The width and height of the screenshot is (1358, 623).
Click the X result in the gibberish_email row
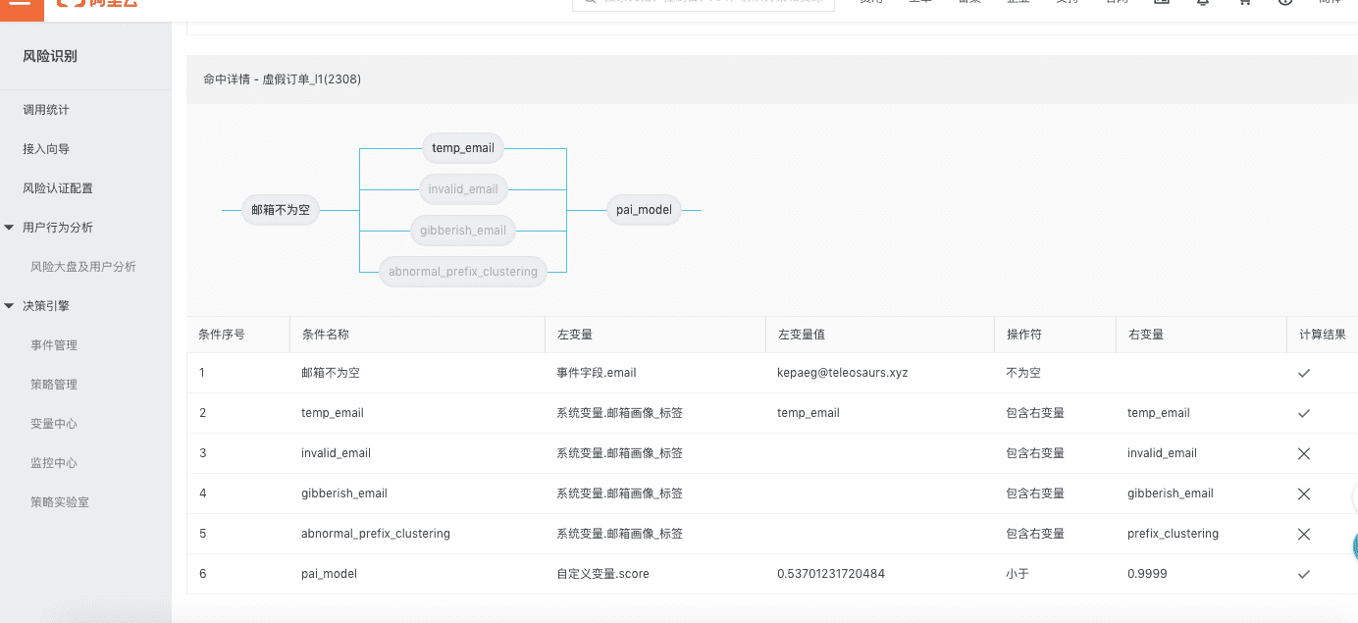coord(1303,493)
